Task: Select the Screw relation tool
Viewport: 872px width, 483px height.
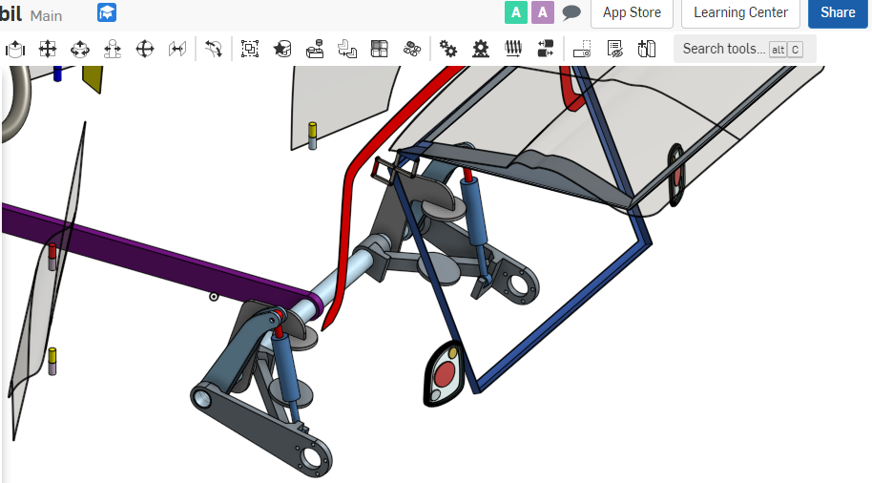Action: coord(512,49)
